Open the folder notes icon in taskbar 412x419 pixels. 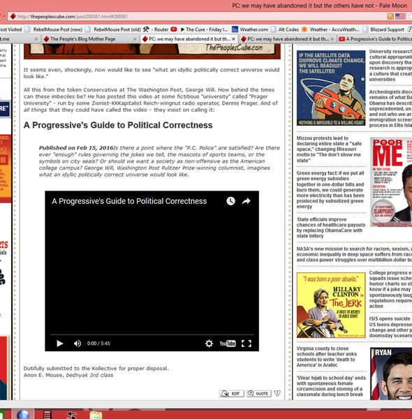(96, 415)
